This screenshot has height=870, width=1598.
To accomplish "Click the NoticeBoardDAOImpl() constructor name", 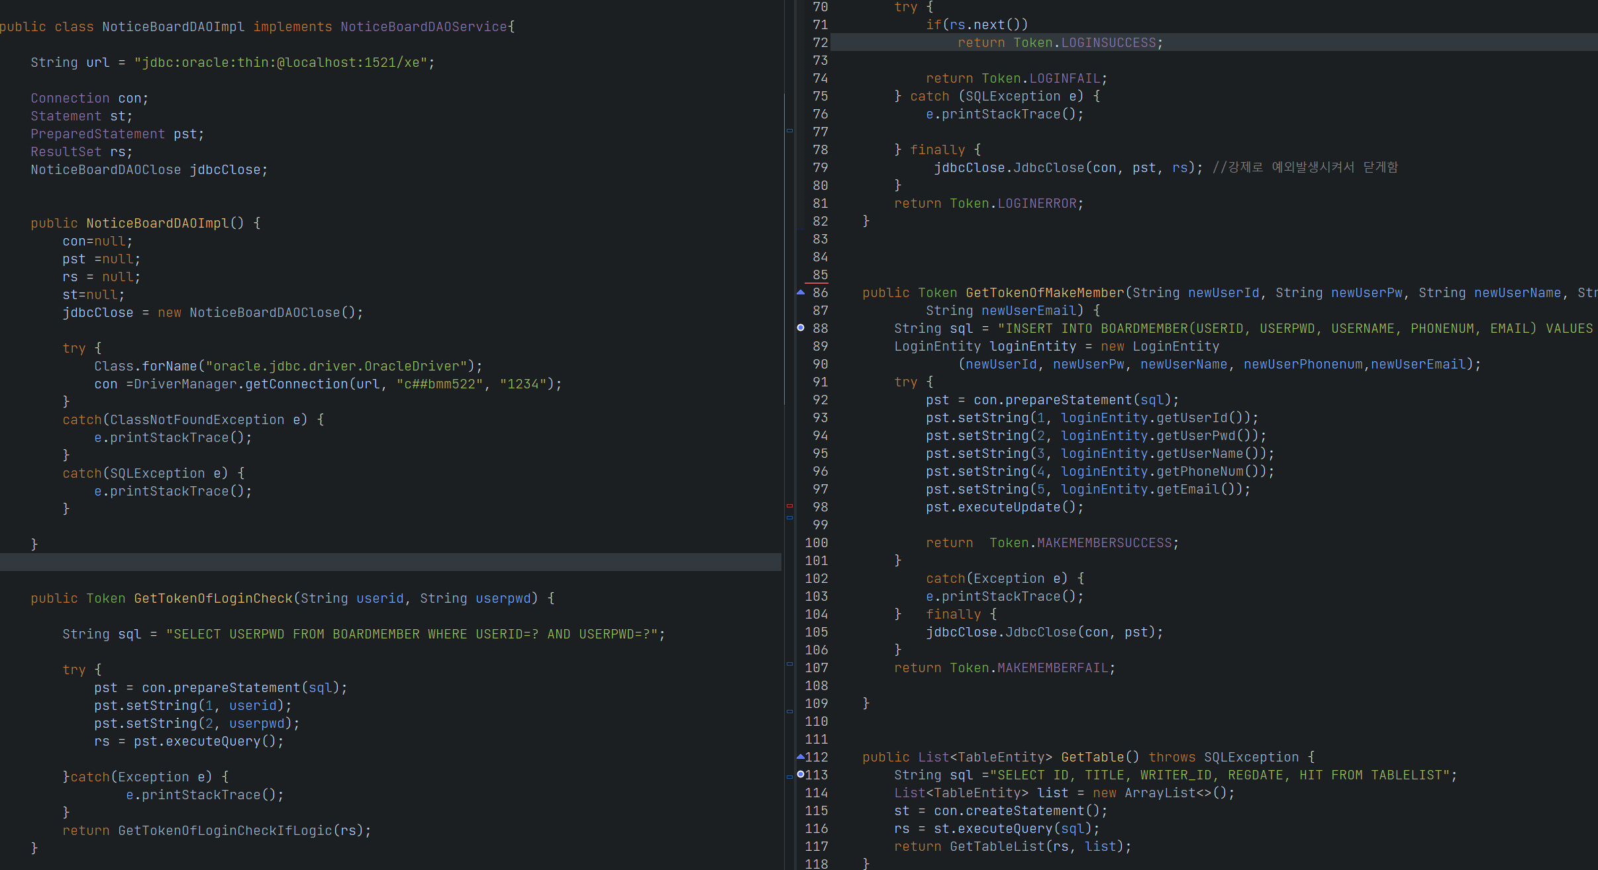I will 158,223.
